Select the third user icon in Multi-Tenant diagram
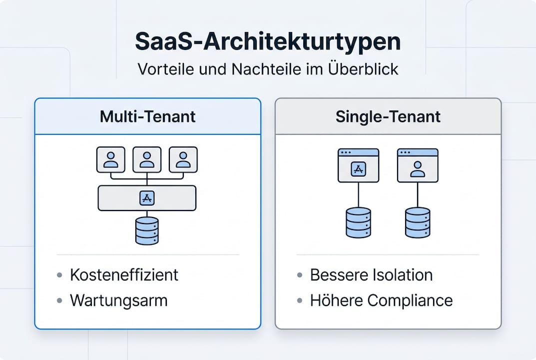This screenshot has width=536, height=360. [x=183, y=159]
